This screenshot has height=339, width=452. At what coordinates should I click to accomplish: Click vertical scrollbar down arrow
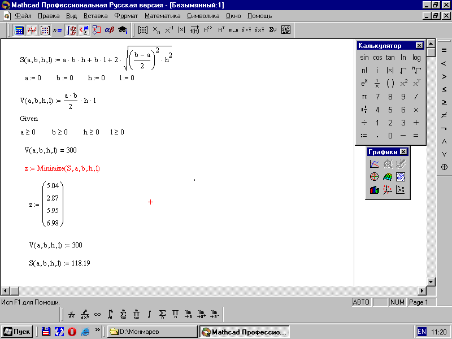[x=431, y=281]
